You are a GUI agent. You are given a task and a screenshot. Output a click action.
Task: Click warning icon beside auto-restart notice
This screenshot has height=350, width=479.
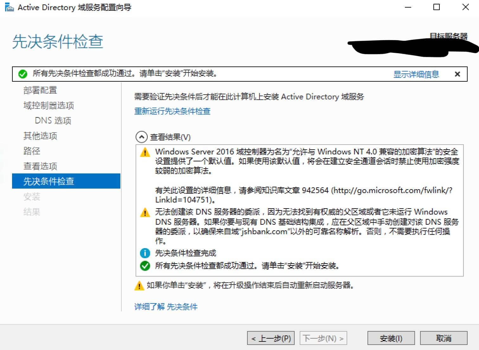(x=139, y=285)
